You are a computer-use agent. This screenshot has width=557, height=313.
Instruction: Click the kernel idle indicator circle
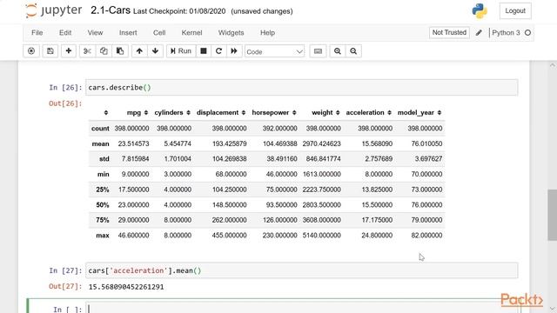[528, 33]
